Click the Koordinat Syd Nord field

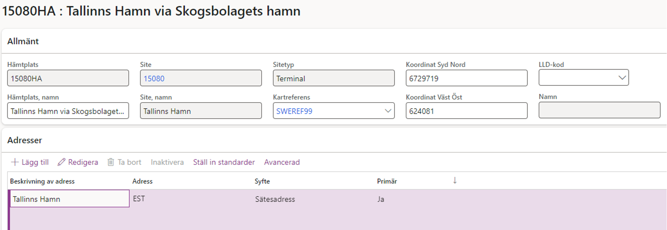tap(466, 78)
